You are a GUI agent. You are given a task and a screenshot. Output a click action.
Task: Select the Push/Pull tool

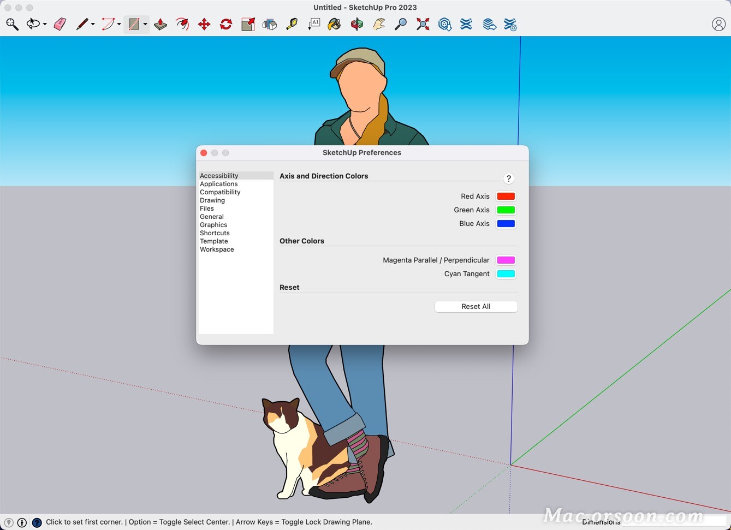161,24
